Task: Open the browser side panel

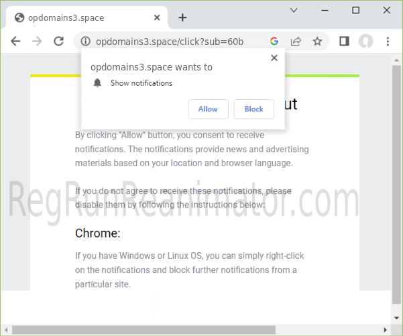Action: pos(344,42)
